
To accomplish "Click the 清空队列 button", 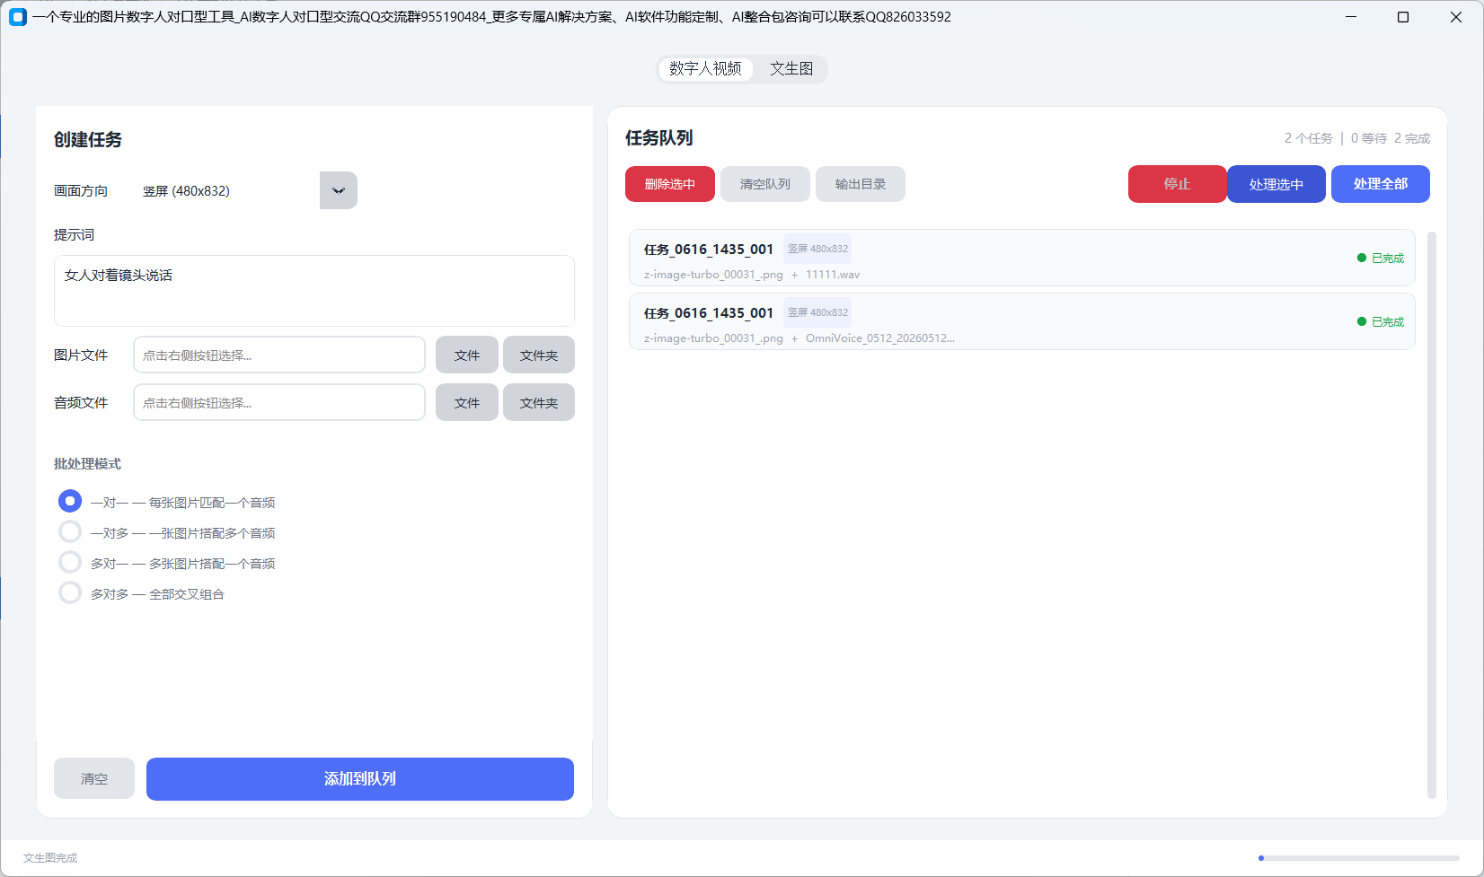I will [x=765, y=184].
